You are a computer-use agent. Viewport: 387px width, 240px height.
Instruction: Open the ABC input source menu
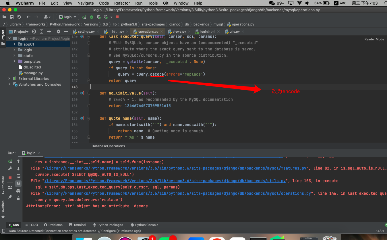tap(340, 3)
